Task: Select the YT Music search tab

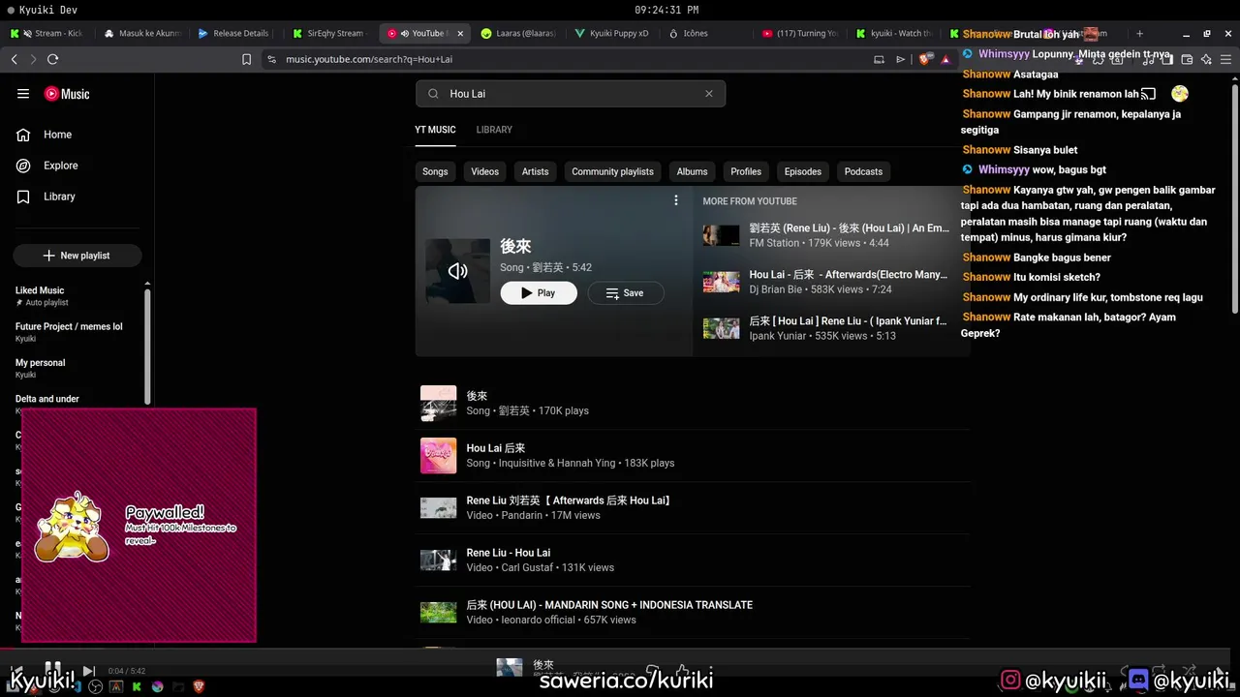Action: 435,130
